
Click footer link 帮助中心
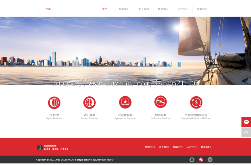tap(178, 147)
